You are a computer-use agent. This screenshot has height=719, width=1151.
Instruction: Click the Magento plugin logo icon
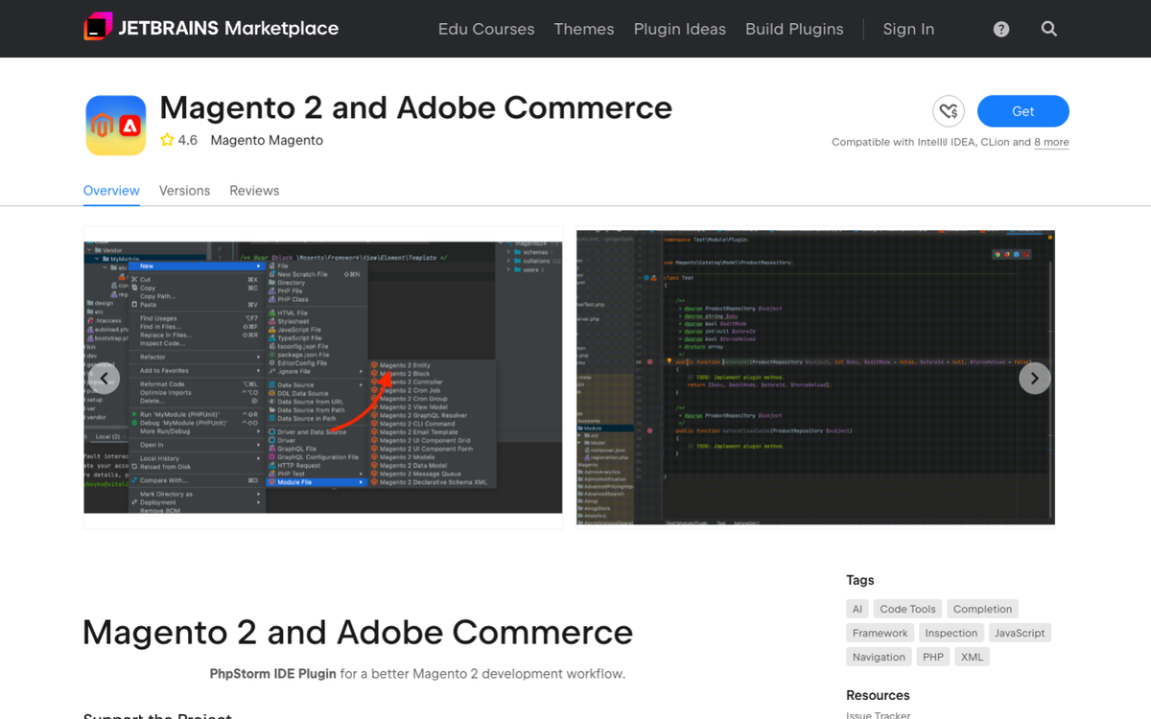[x=116, y=125]
